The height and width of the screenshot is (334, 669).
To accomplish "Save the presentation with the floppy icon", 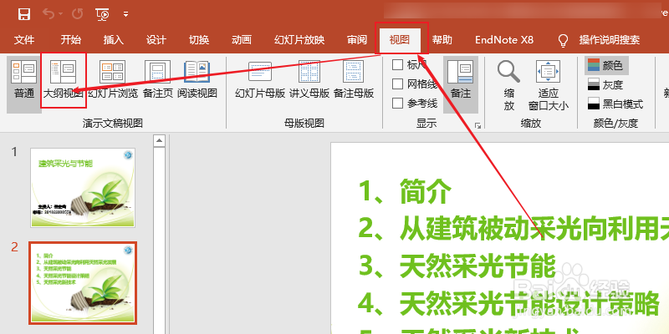I will click(x=24, y=14).
